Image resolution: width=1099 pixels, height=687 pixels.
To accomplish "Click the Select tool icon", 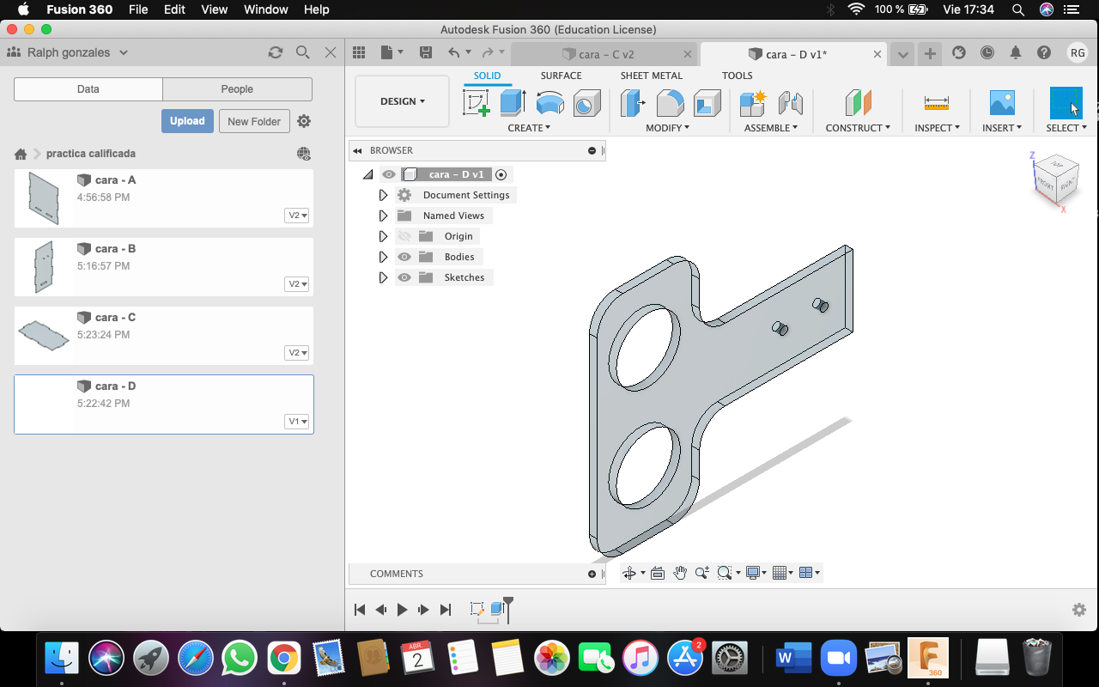I will tap(1066, 103).
